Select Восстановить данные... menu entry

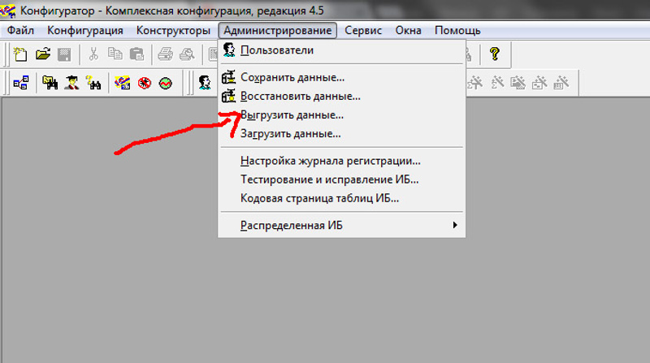coord(341,96)
